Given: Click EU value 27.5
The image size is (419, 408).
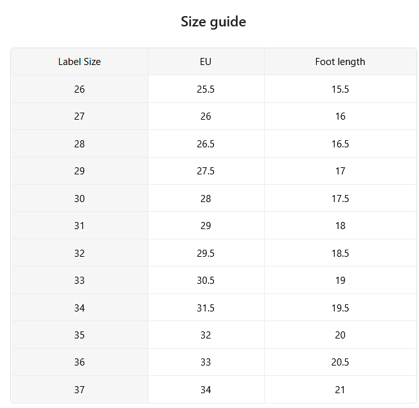Looking at the screenshot, I should coord(206,171).
